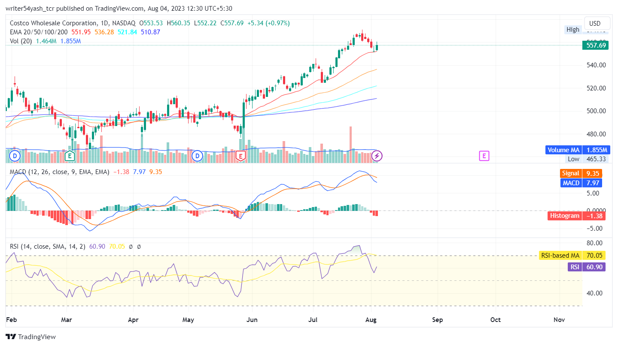Viewport: 618px width, 346px height.
Task: Click the orange Signal 9.35 label
Action: click(x=581, y=174)
